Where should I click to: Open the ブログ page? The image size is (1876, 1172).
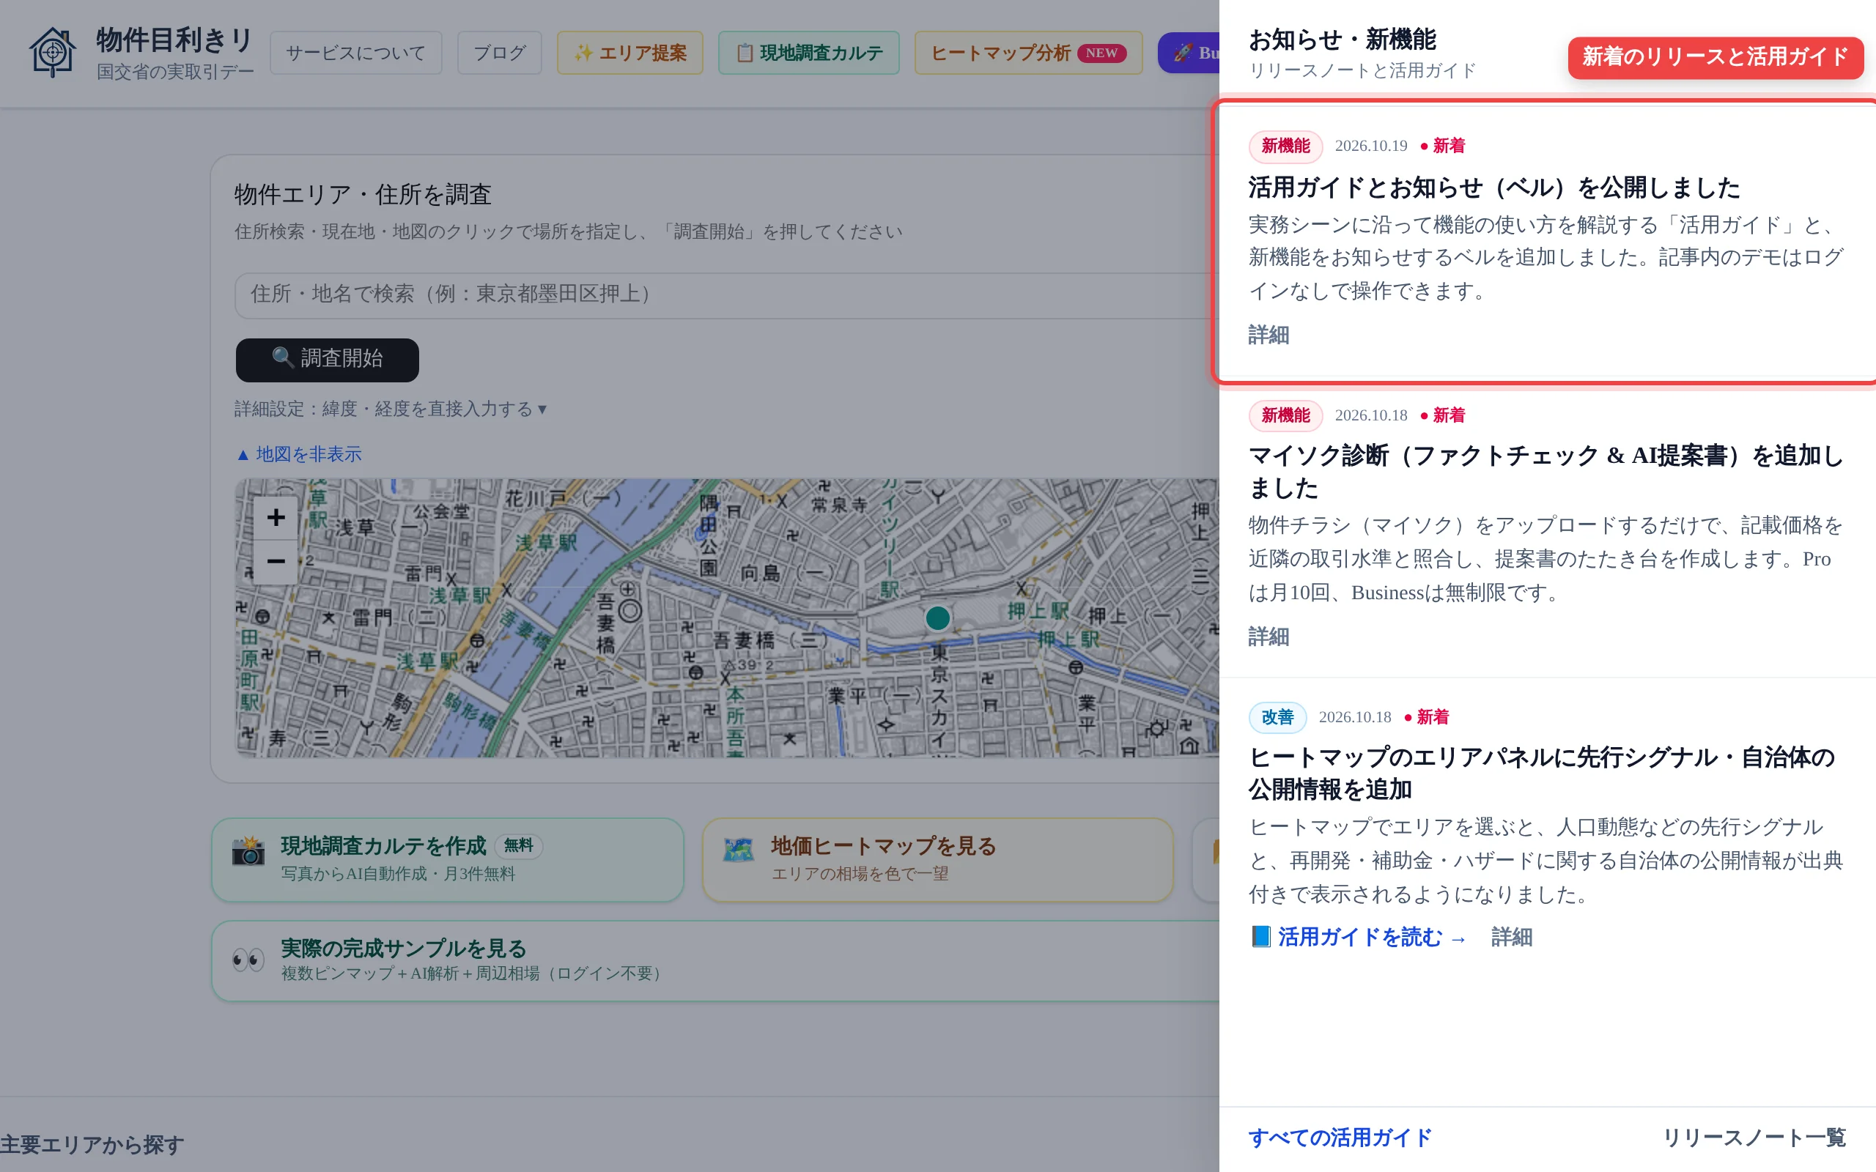(x=499, y=53)
